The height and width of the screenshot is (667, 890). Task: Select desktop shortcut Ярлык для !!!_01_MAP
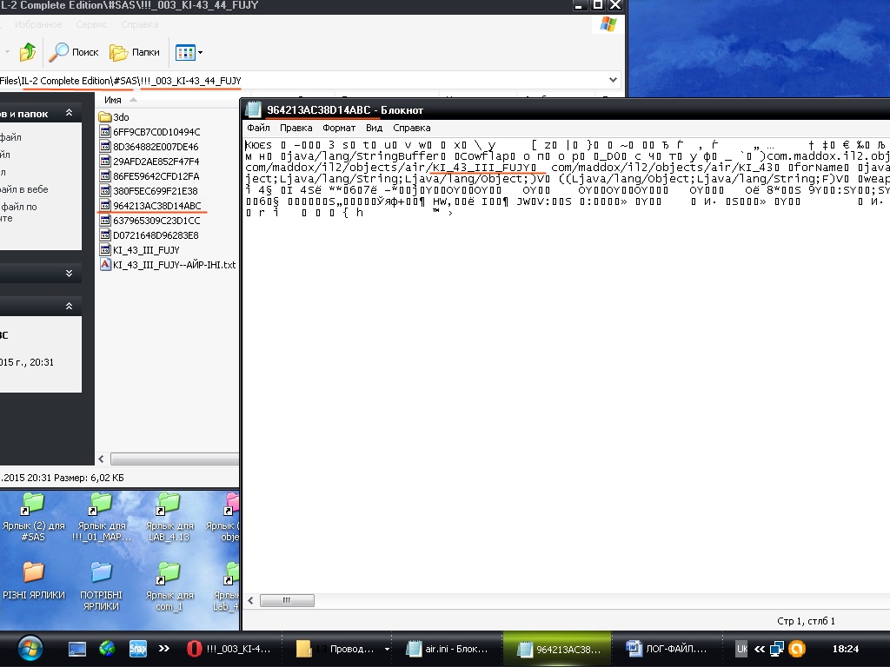coord(102,517)
